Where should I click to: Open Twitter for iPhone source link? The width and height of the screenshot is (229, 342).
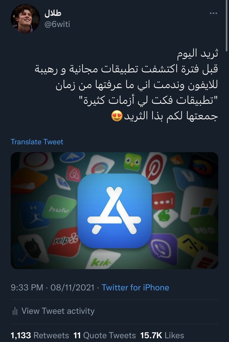[x=135, y=287]
